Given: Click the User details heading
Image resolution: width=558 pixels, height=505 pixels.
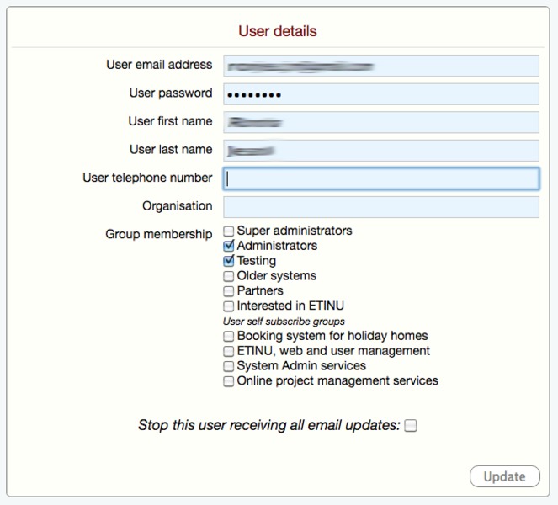Looking at the screenshot, I should pos(278,31).
